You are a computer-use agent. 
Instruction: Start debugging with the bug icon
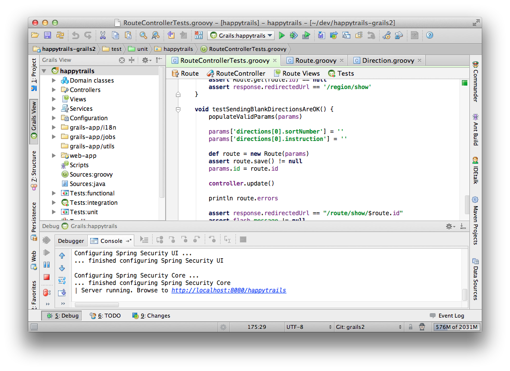[293, 35]
